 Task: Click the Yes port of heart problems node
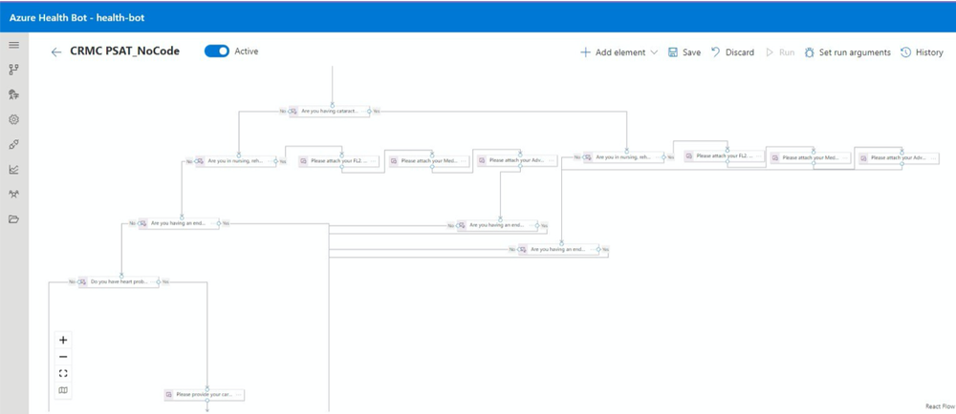click(159, 282)
